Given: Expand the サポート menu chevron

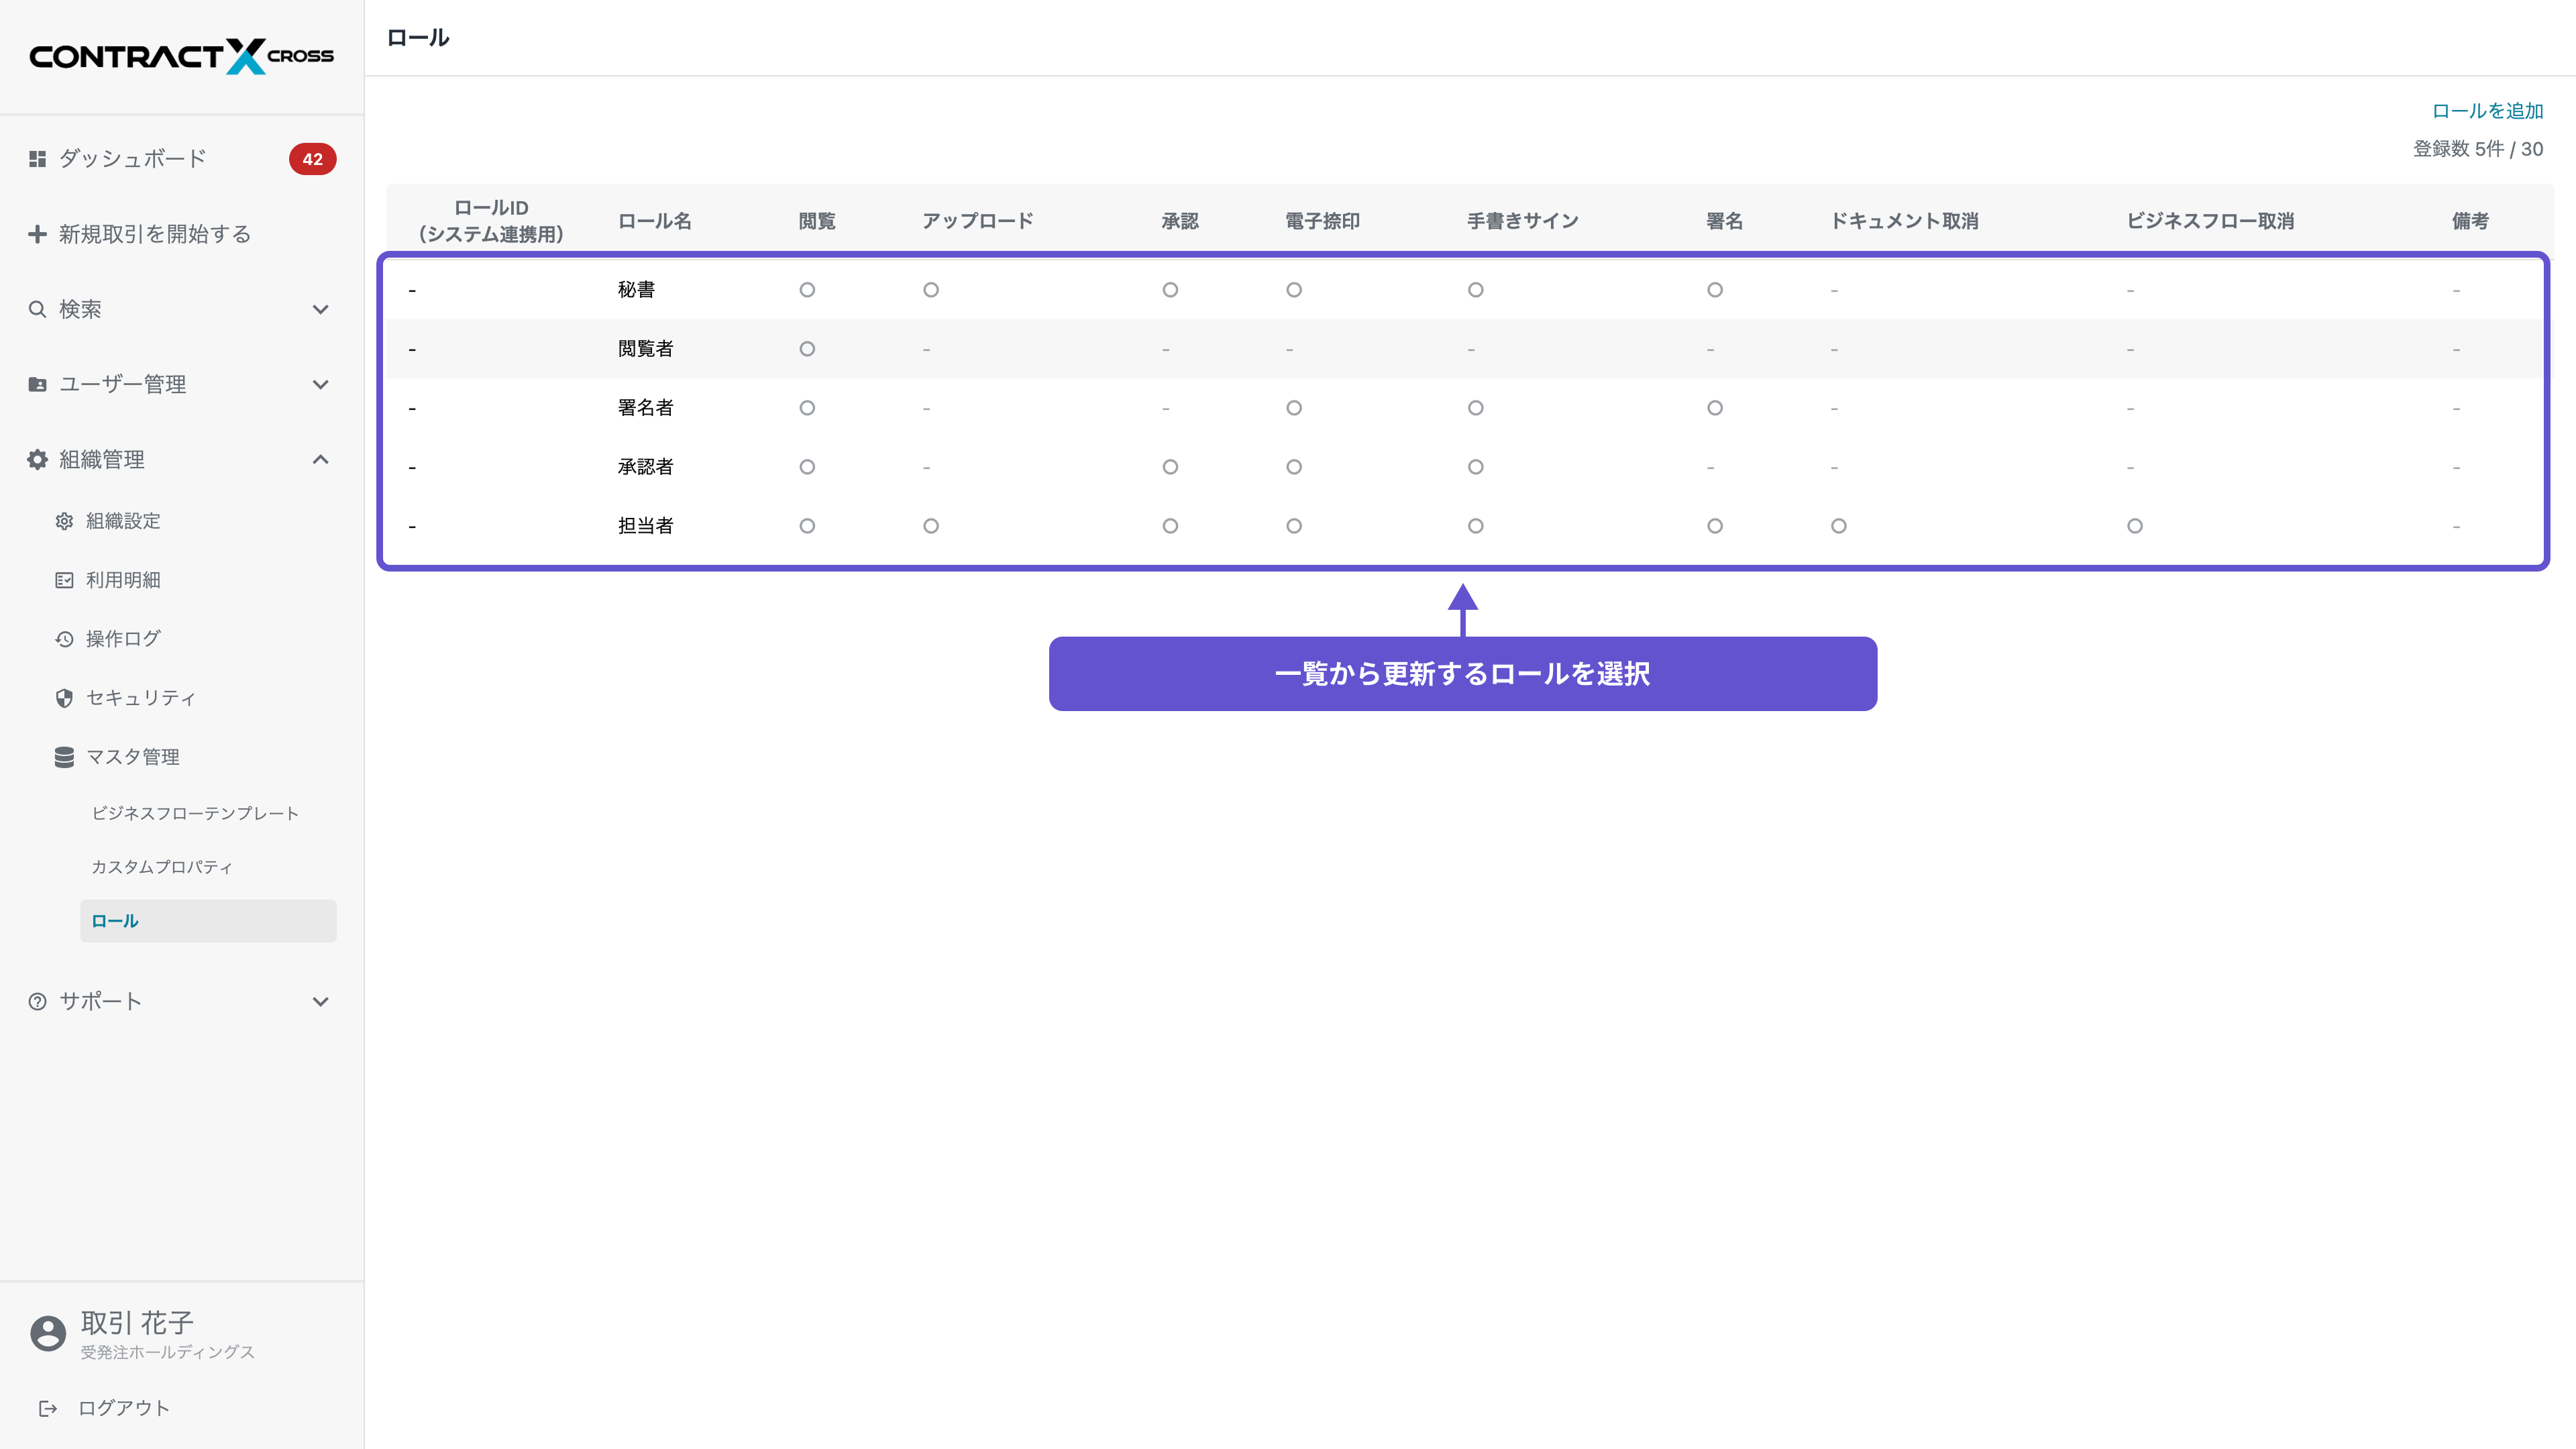Looking at the screenshot, I should (320, 1001).
